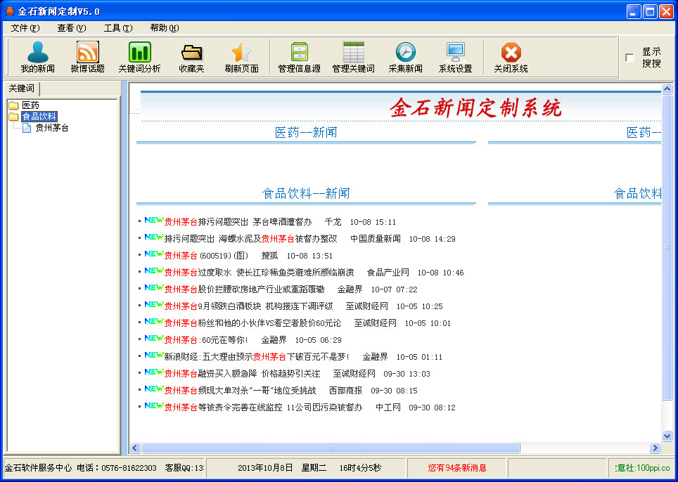The width and height of the screenshot is (678, 482).
Task: Open My News (我的新闻) toolbar icon
Action: (x=37, y=52)
